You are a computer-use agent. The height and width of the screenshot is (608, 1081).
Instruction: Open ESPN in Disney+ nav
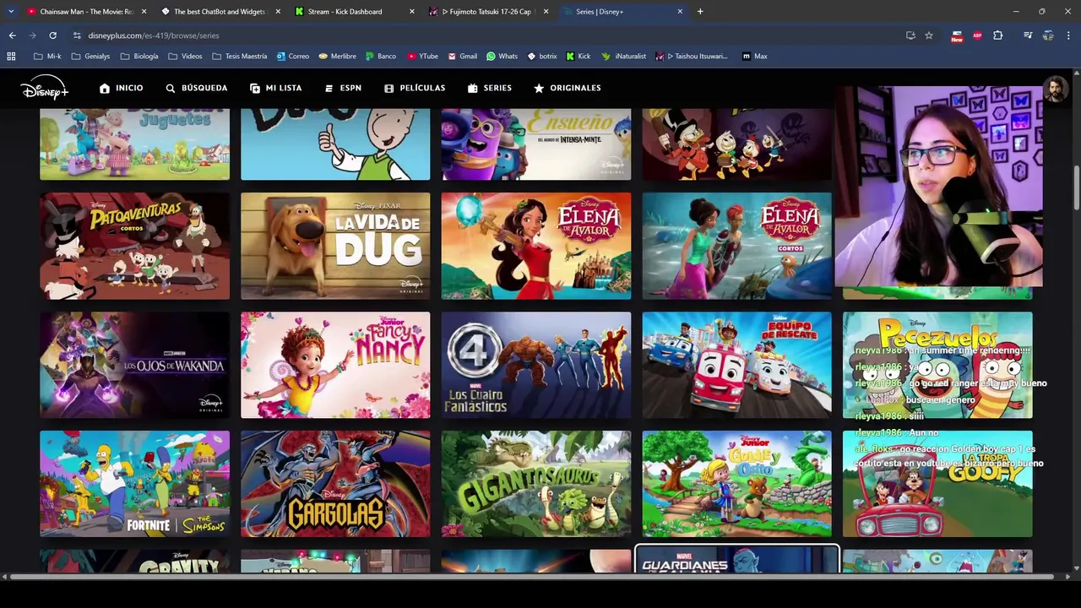342,88
